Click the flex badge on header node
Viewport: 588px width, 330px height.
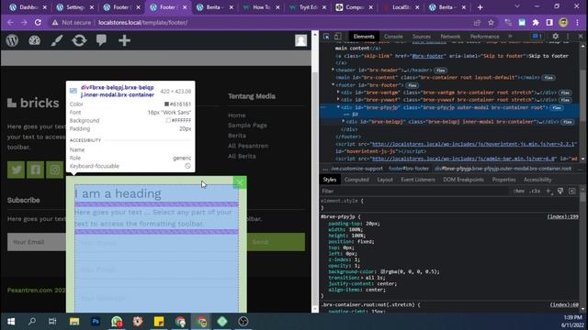coord(441,71)
